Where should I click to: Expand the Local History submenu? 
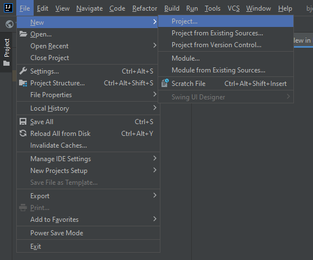point(88,108)
